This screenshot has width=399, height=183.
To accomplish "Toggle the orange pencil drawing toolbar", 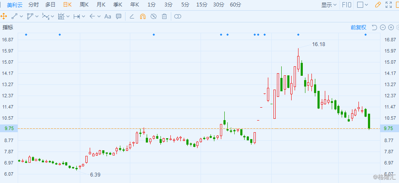I will [378, 5].
